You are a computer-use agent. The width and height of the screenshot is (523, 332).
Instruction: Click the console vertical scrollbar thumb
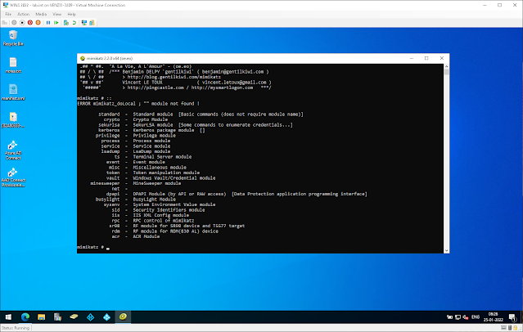pyautogui.click(x=446, y=72)
